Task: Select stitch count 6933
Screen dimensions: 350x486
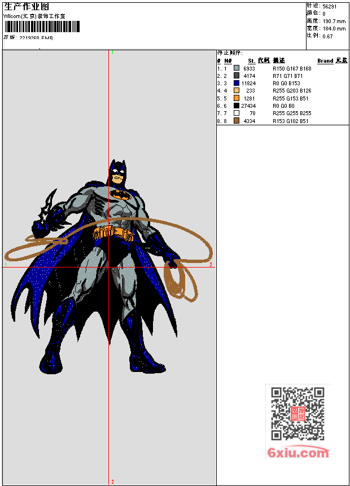Action: point(249,68)
